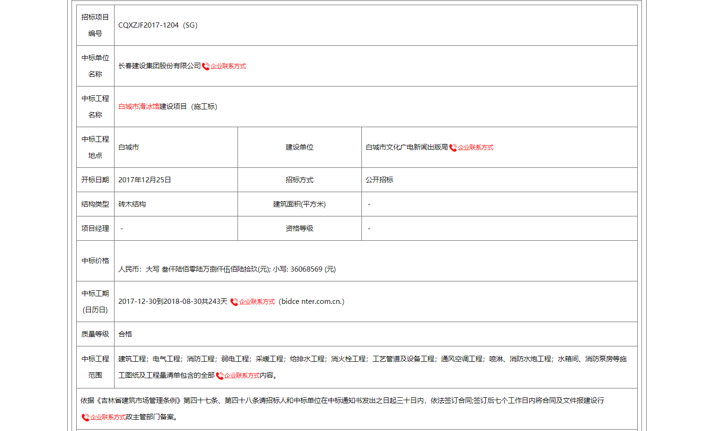
Task: Click 开日日期 row header
Action: [x=95, y=180]
